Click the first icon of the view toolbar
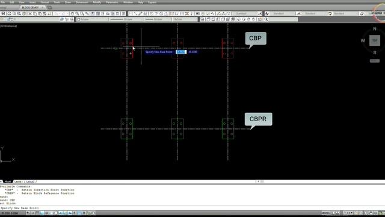 pyautogui.click(x=202, y=19)
